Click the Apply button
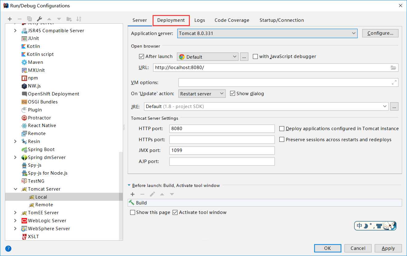Viewport: 407px width, 256px height. [388, 248]
